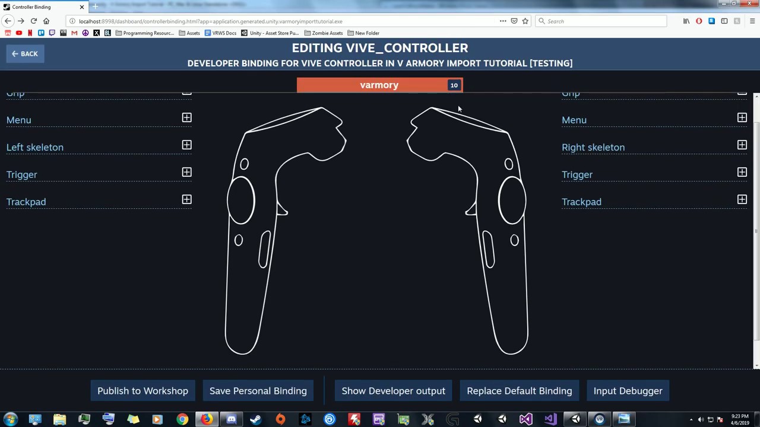760x427 pixels.
Task: Open the Netflix bookmark icon
Action: click(x=30, y=33)
